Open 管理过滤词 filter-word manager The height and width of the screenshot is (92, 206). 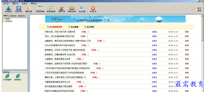point(72,9)
